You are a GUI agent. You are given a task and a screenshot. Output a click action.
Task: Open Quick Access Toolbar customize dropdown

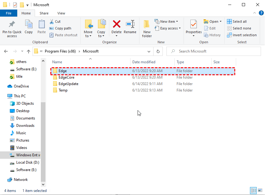pos(27,5)
